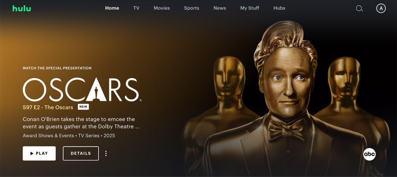Open the profile avatar labeled A
This screenshot has height=177, width=397.
point(381,8)
